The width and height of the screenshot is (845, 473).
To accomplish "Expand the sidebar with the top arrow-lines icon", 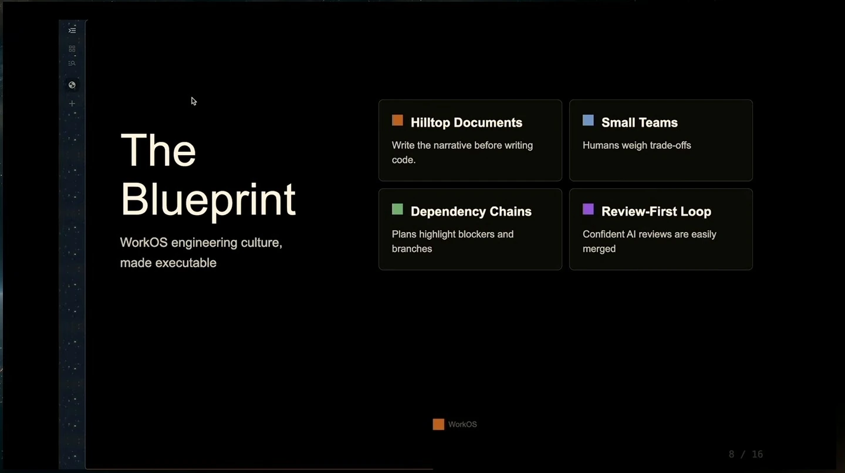I will (x=72, y=30).
